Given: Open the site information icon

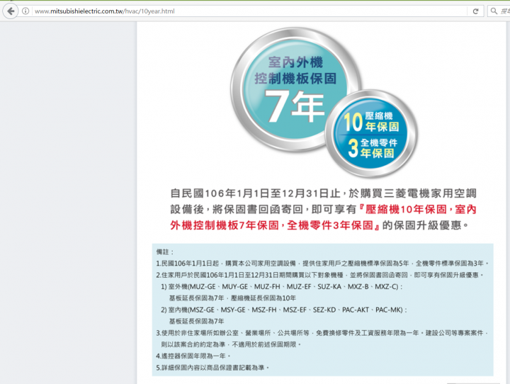Looking at the screenshot, I should [x=25, y=11].
